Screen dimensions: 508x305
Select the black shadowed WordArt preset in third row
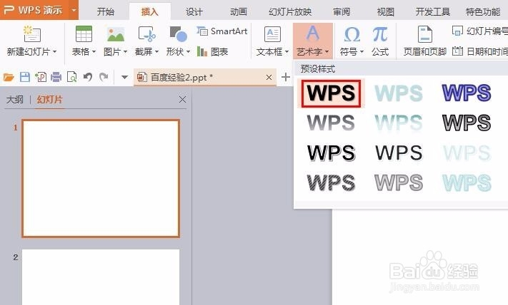(331, 152)
